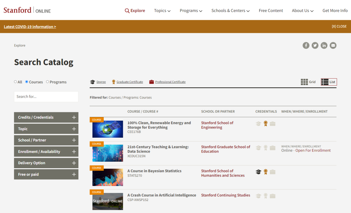Select the All radio button
The height and width of the screenshot is (213, 351).
click(x=16, y=82)
